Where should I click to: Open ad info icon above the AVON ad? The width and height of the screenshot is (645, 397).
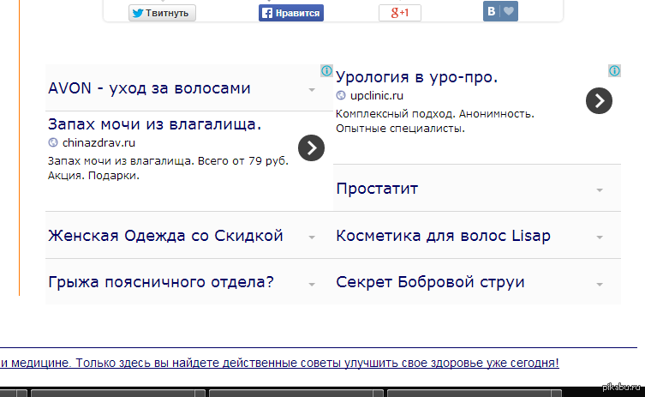click(x=326, y=70)
